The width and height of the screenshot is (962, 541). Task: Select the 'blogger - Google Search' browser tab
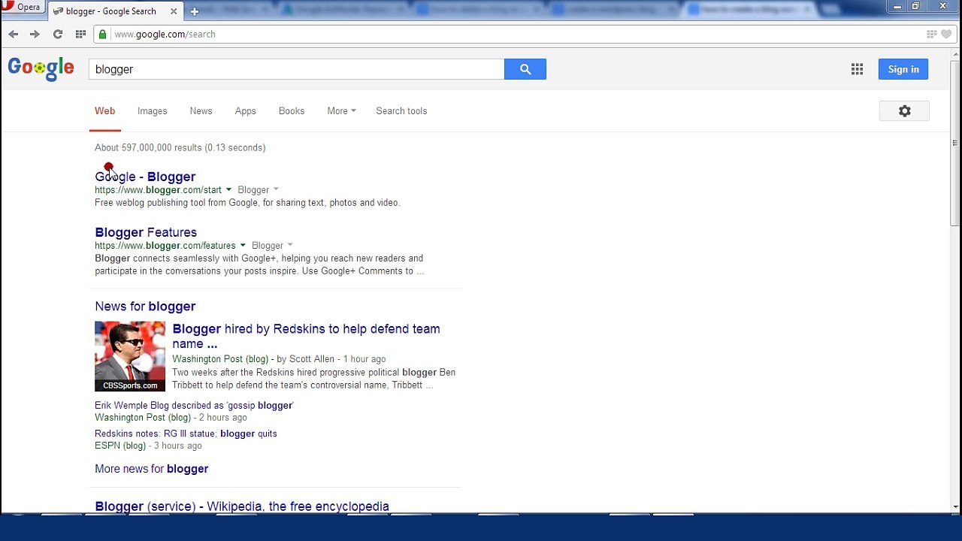(116, 11)
